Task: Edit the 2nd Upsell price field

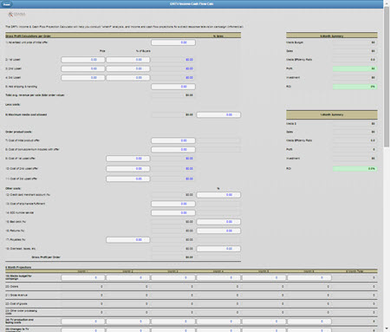Action: click(x=83, y=68)
